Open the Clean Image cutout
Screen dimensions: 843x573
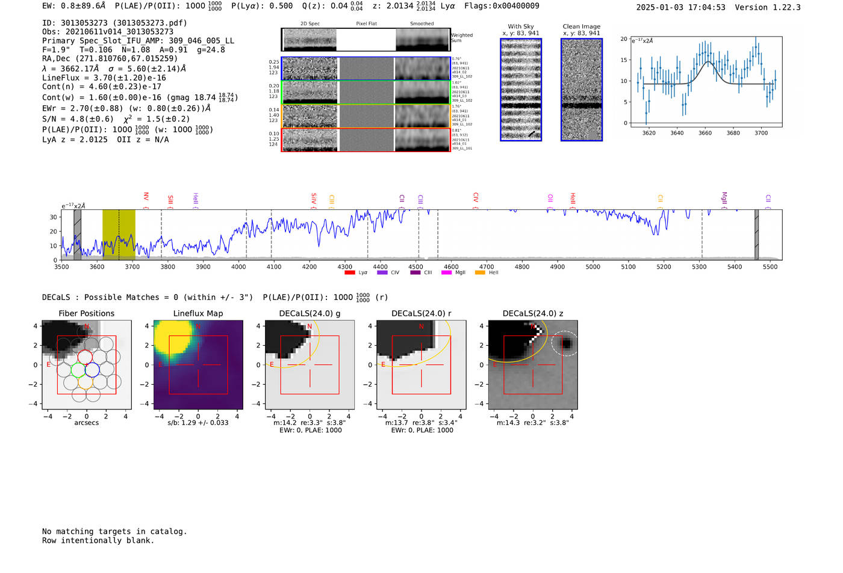click(x=582, y=90)
